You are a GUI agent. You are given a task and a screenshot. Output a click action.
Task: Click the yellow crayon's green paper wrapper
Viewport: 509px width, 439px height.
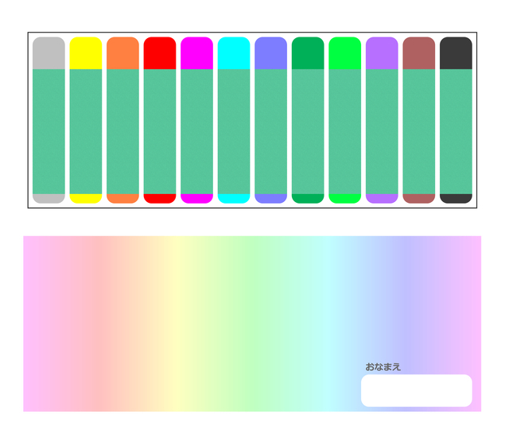(86, 131)
